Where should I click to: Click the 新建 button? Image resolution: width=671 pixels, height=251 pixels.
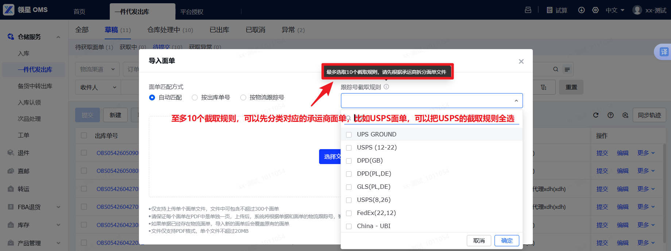115,115
